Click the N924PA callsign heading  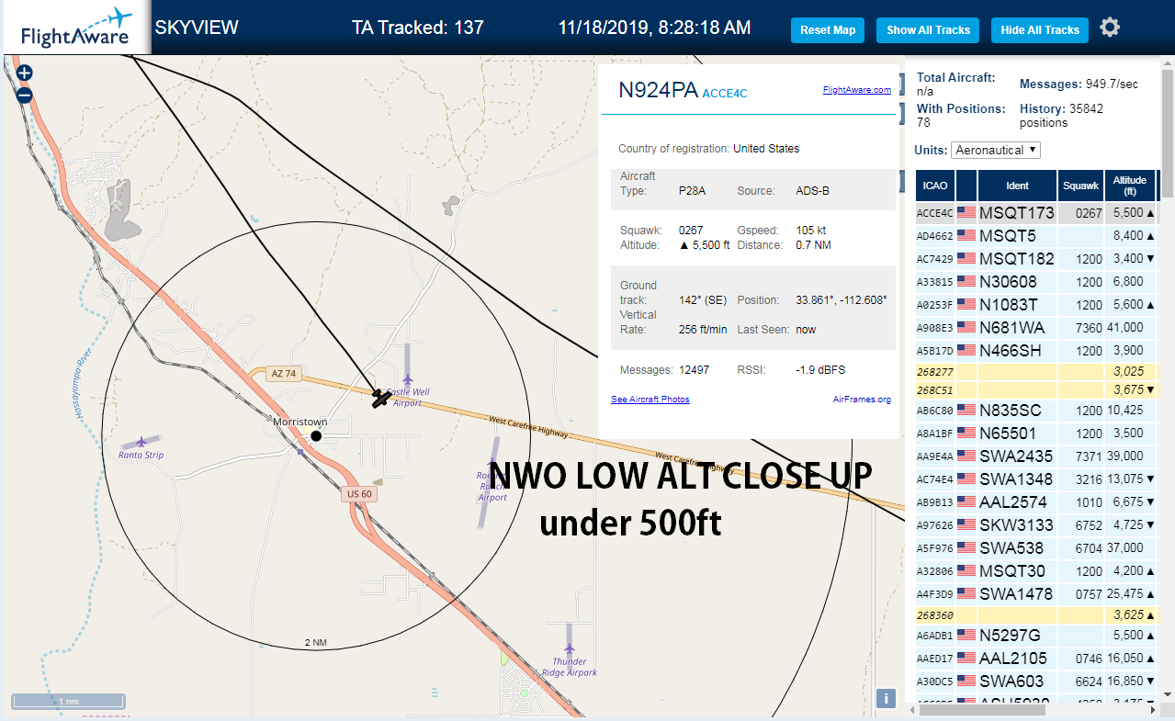[658, 90]
